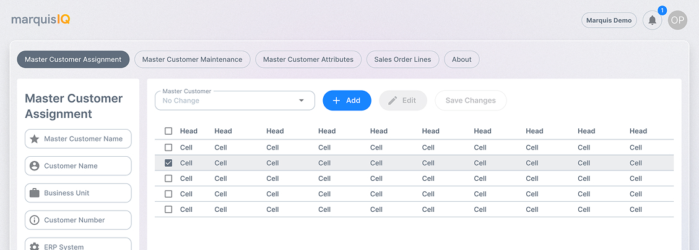The width and height of the screenshot is (699, 250).
Task: Click the first Head column header
Action: (x=189, y=131)
